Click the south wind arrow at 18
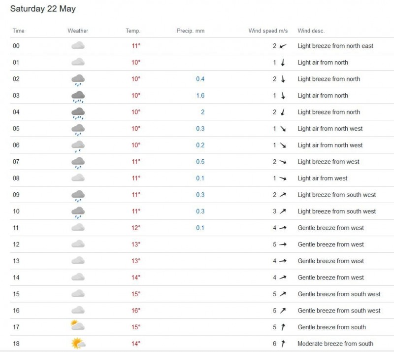 coord(283,344)
